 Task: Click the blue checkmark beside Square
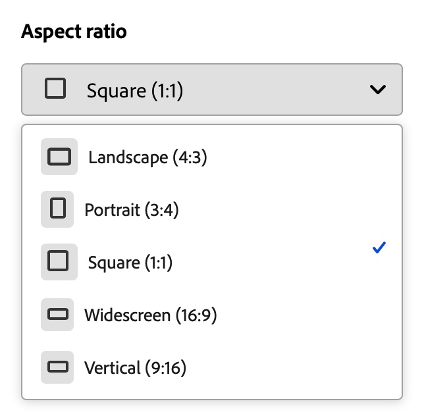coord(379,248)
